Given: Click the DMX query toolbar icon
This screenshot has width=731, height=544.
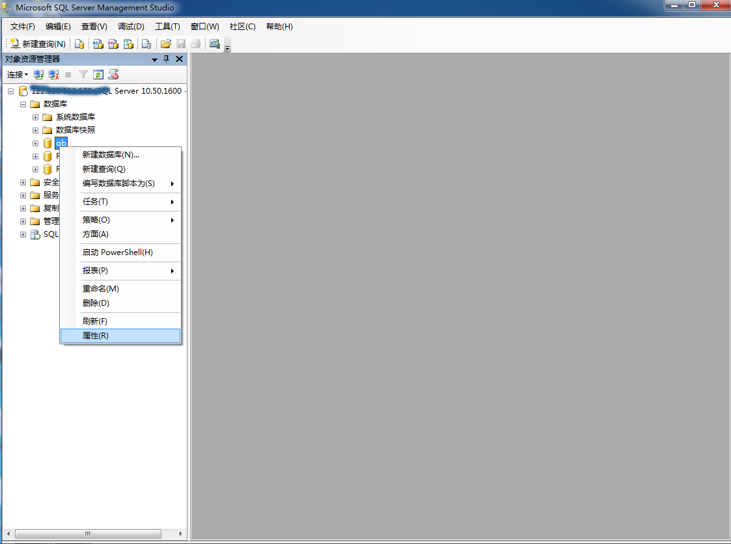Looking at the screenshot, I should pos(113,44).
